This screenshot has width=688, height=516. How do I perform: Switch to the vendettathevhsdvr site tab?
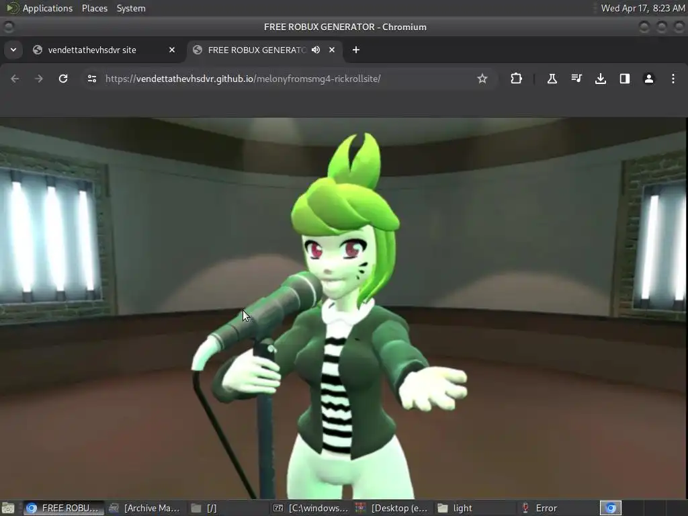click(x=103, y=50)
